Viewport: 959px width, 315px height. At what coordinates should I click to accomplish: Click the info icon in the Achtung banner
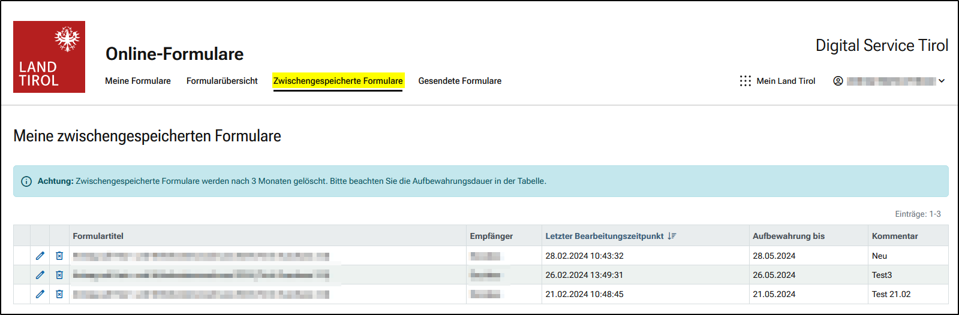click(26, 181)
